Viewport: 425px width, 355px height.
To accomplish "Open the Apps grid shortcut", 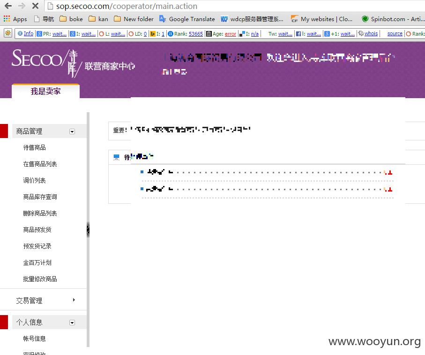I will tap(15, 19).
